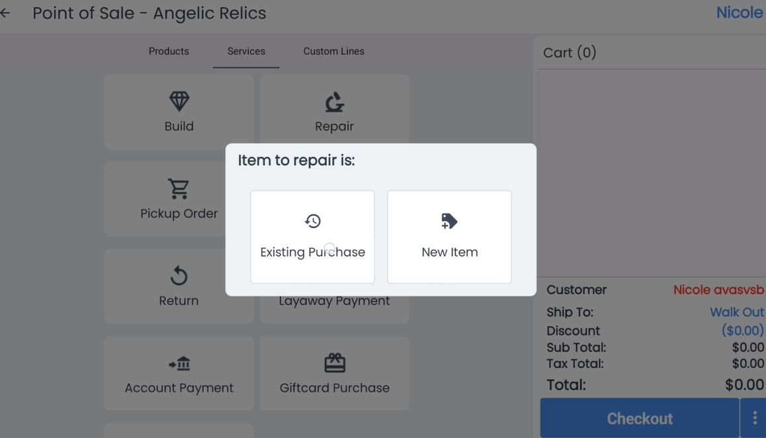Open the more options menu beside Checkout
The width and height of the screenshot is (766, 438).
tap(755, 418)
